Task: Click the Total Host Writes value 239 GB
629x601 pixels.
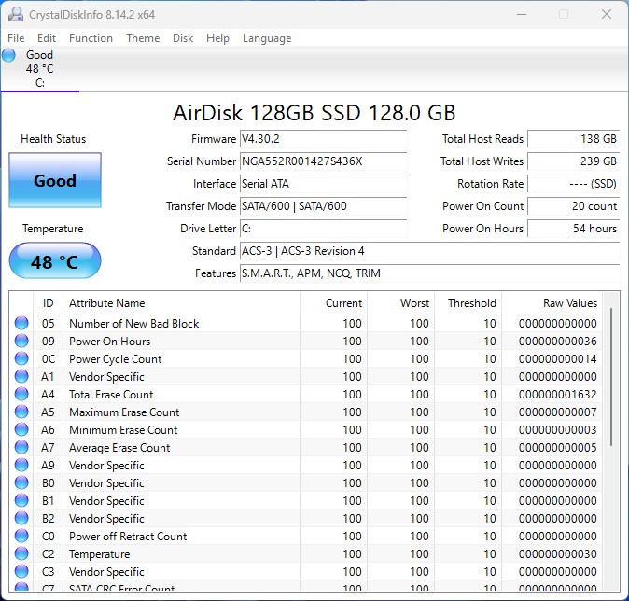Action: 573,161
